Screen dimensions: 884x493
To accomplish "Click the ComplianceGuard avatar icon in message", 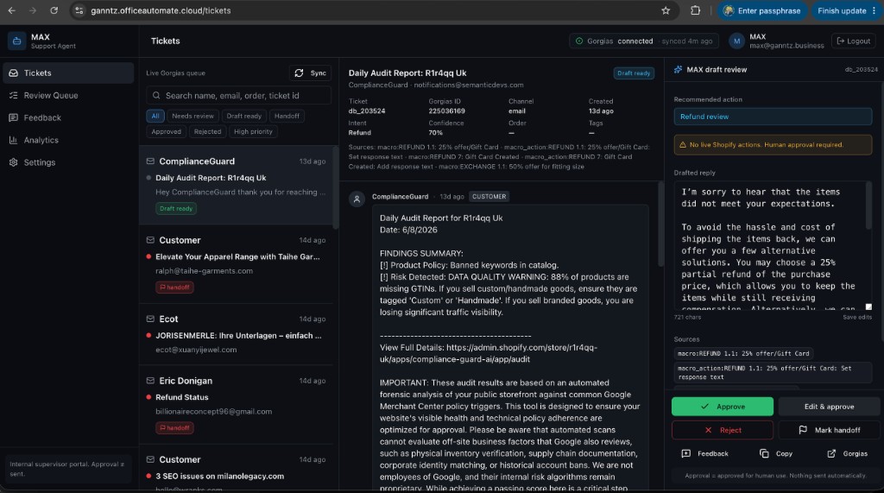I will pyautogui.click(x=357, y=199).
